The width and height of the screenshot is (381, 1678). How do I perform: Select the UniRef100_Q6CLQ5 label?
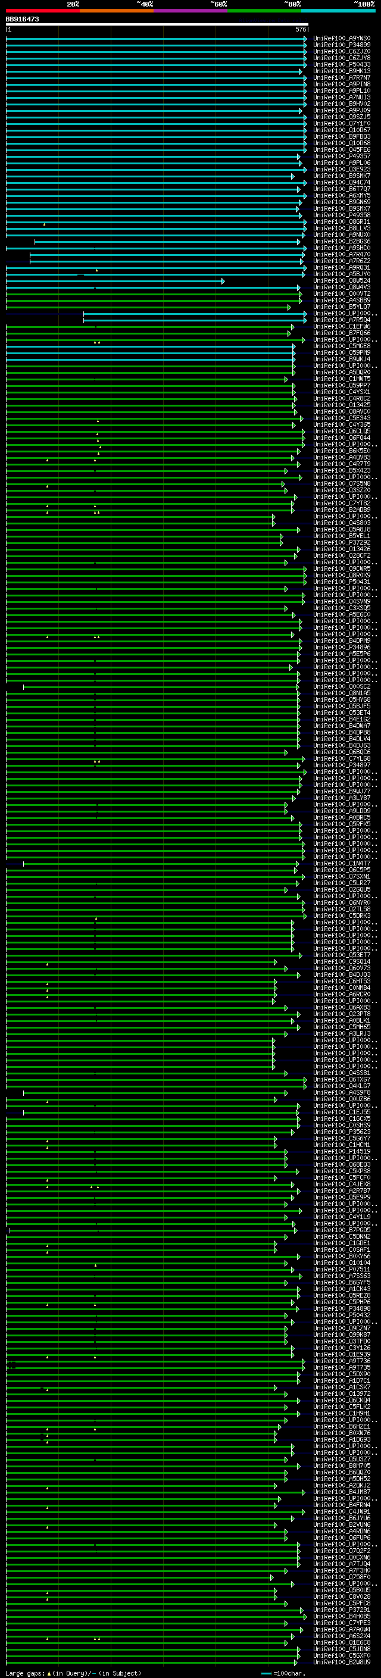[341, 431]
